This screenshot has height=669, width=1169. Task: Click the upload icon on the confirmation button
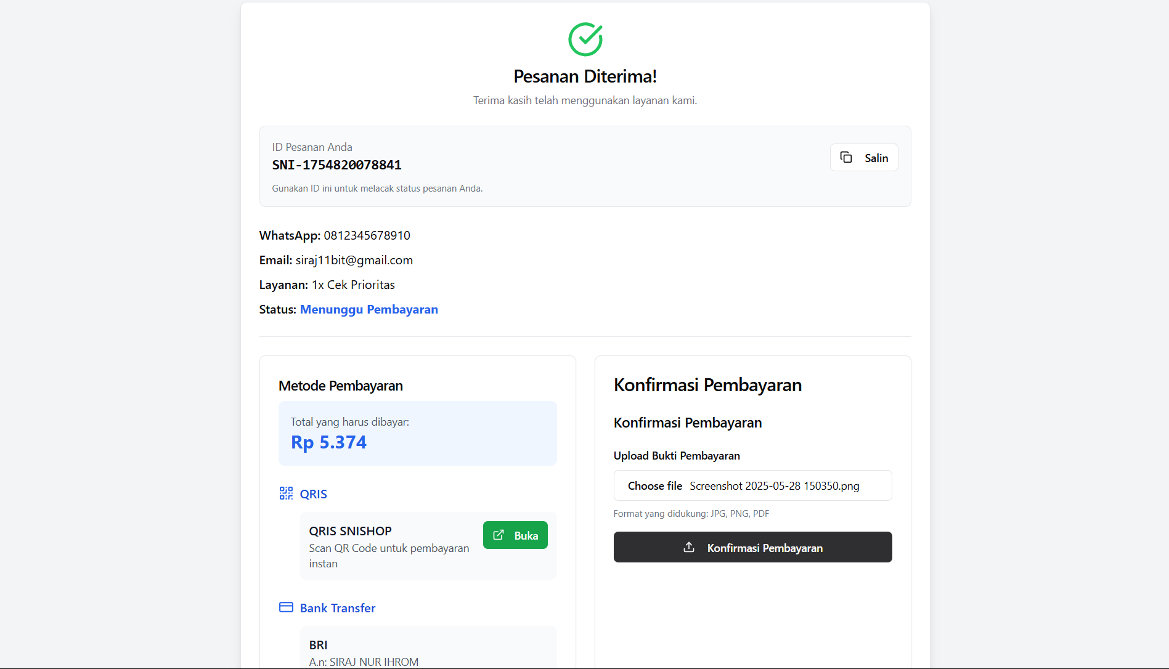(x=689, y=547)
